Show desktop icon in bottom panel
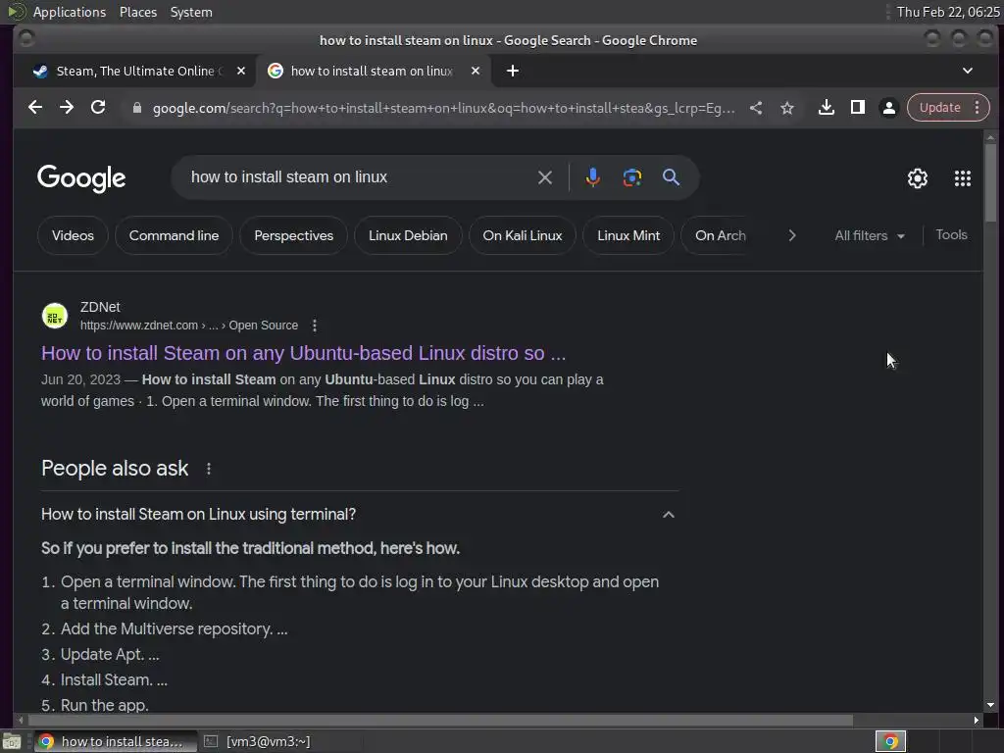This screenshot has width=1004, height=753. coord(12,741)
